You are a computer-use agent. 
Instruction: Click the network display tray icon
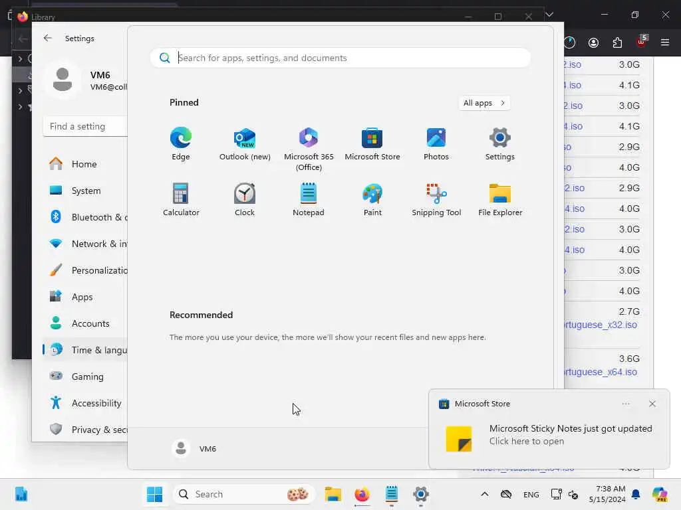pos(556,494)
